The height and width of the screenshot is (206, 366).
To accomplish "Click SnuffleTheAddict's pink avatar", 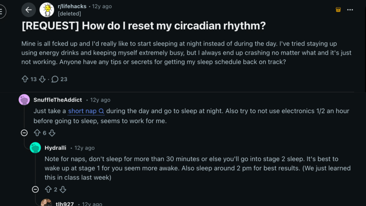I will tap(24, 100).
